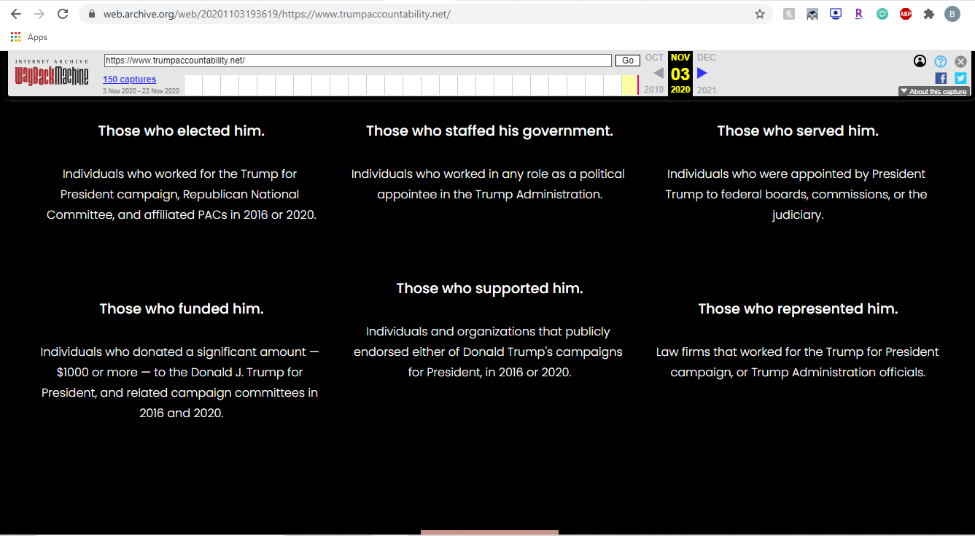Open the Wayback Machine help icon
The height and width of the screenshot is (536, 975).
point(941,61)
